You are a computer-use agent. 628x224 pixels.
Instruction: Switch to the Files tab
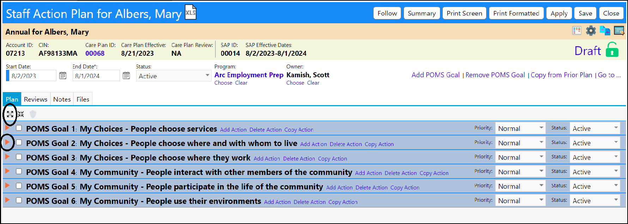click(83, 99)
